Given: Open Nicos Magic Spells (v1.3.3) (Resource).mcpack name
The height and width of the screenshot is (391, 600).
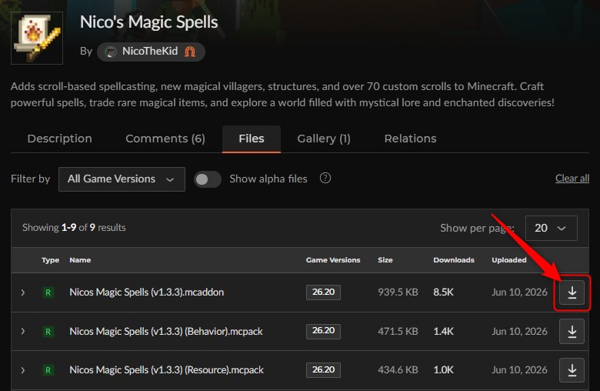Looking at the screenshot, I should coord(166,370).
